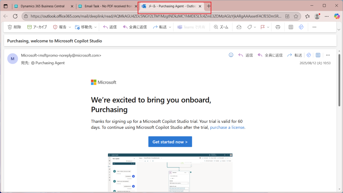
Task: Open a new browser tab
Action: (209, 6)
